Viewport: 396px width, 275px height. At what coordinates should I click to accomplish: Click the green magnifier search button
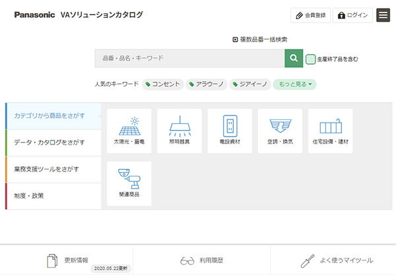294,58
